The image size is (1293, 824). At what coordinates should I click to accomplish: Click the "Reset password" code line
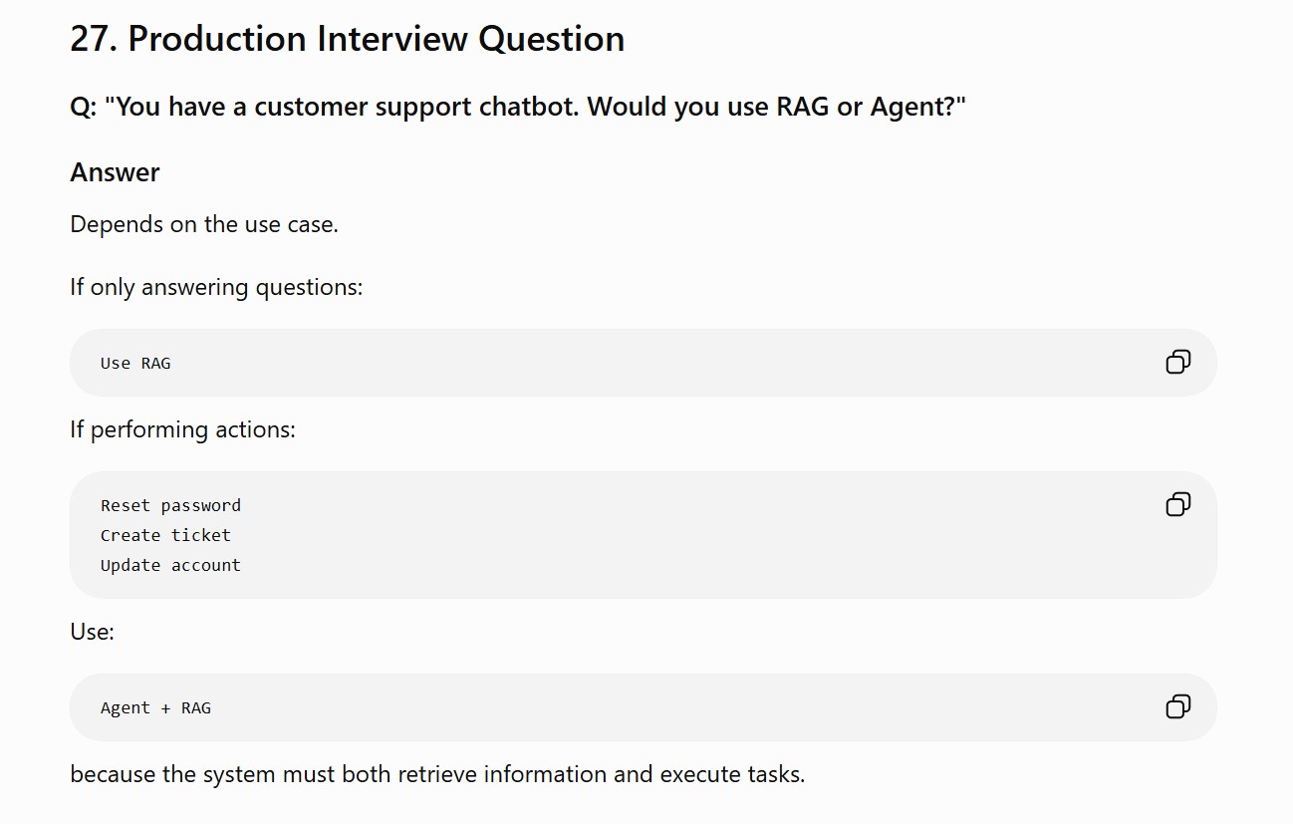pyautogui.click(x=170, y=505)
